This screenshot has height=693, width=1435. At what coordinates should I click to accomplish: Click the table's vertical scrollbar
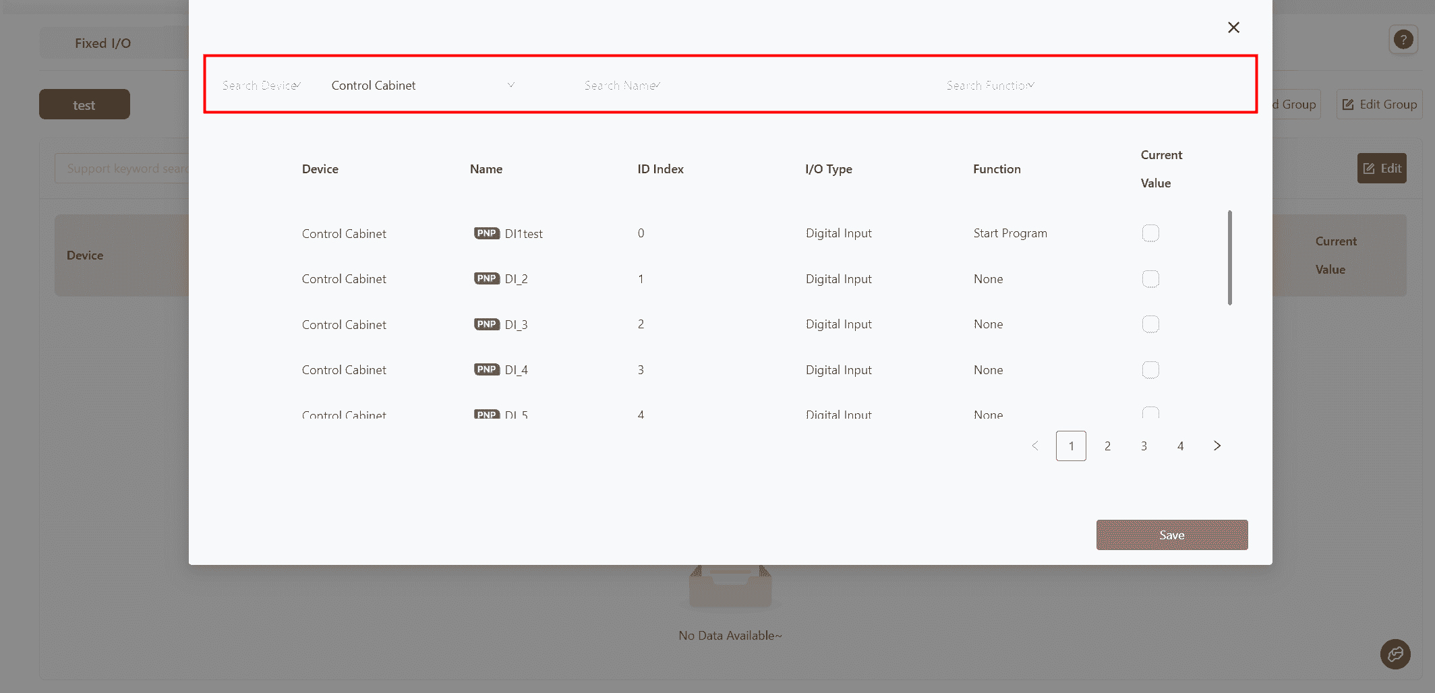click(1229, 258)
